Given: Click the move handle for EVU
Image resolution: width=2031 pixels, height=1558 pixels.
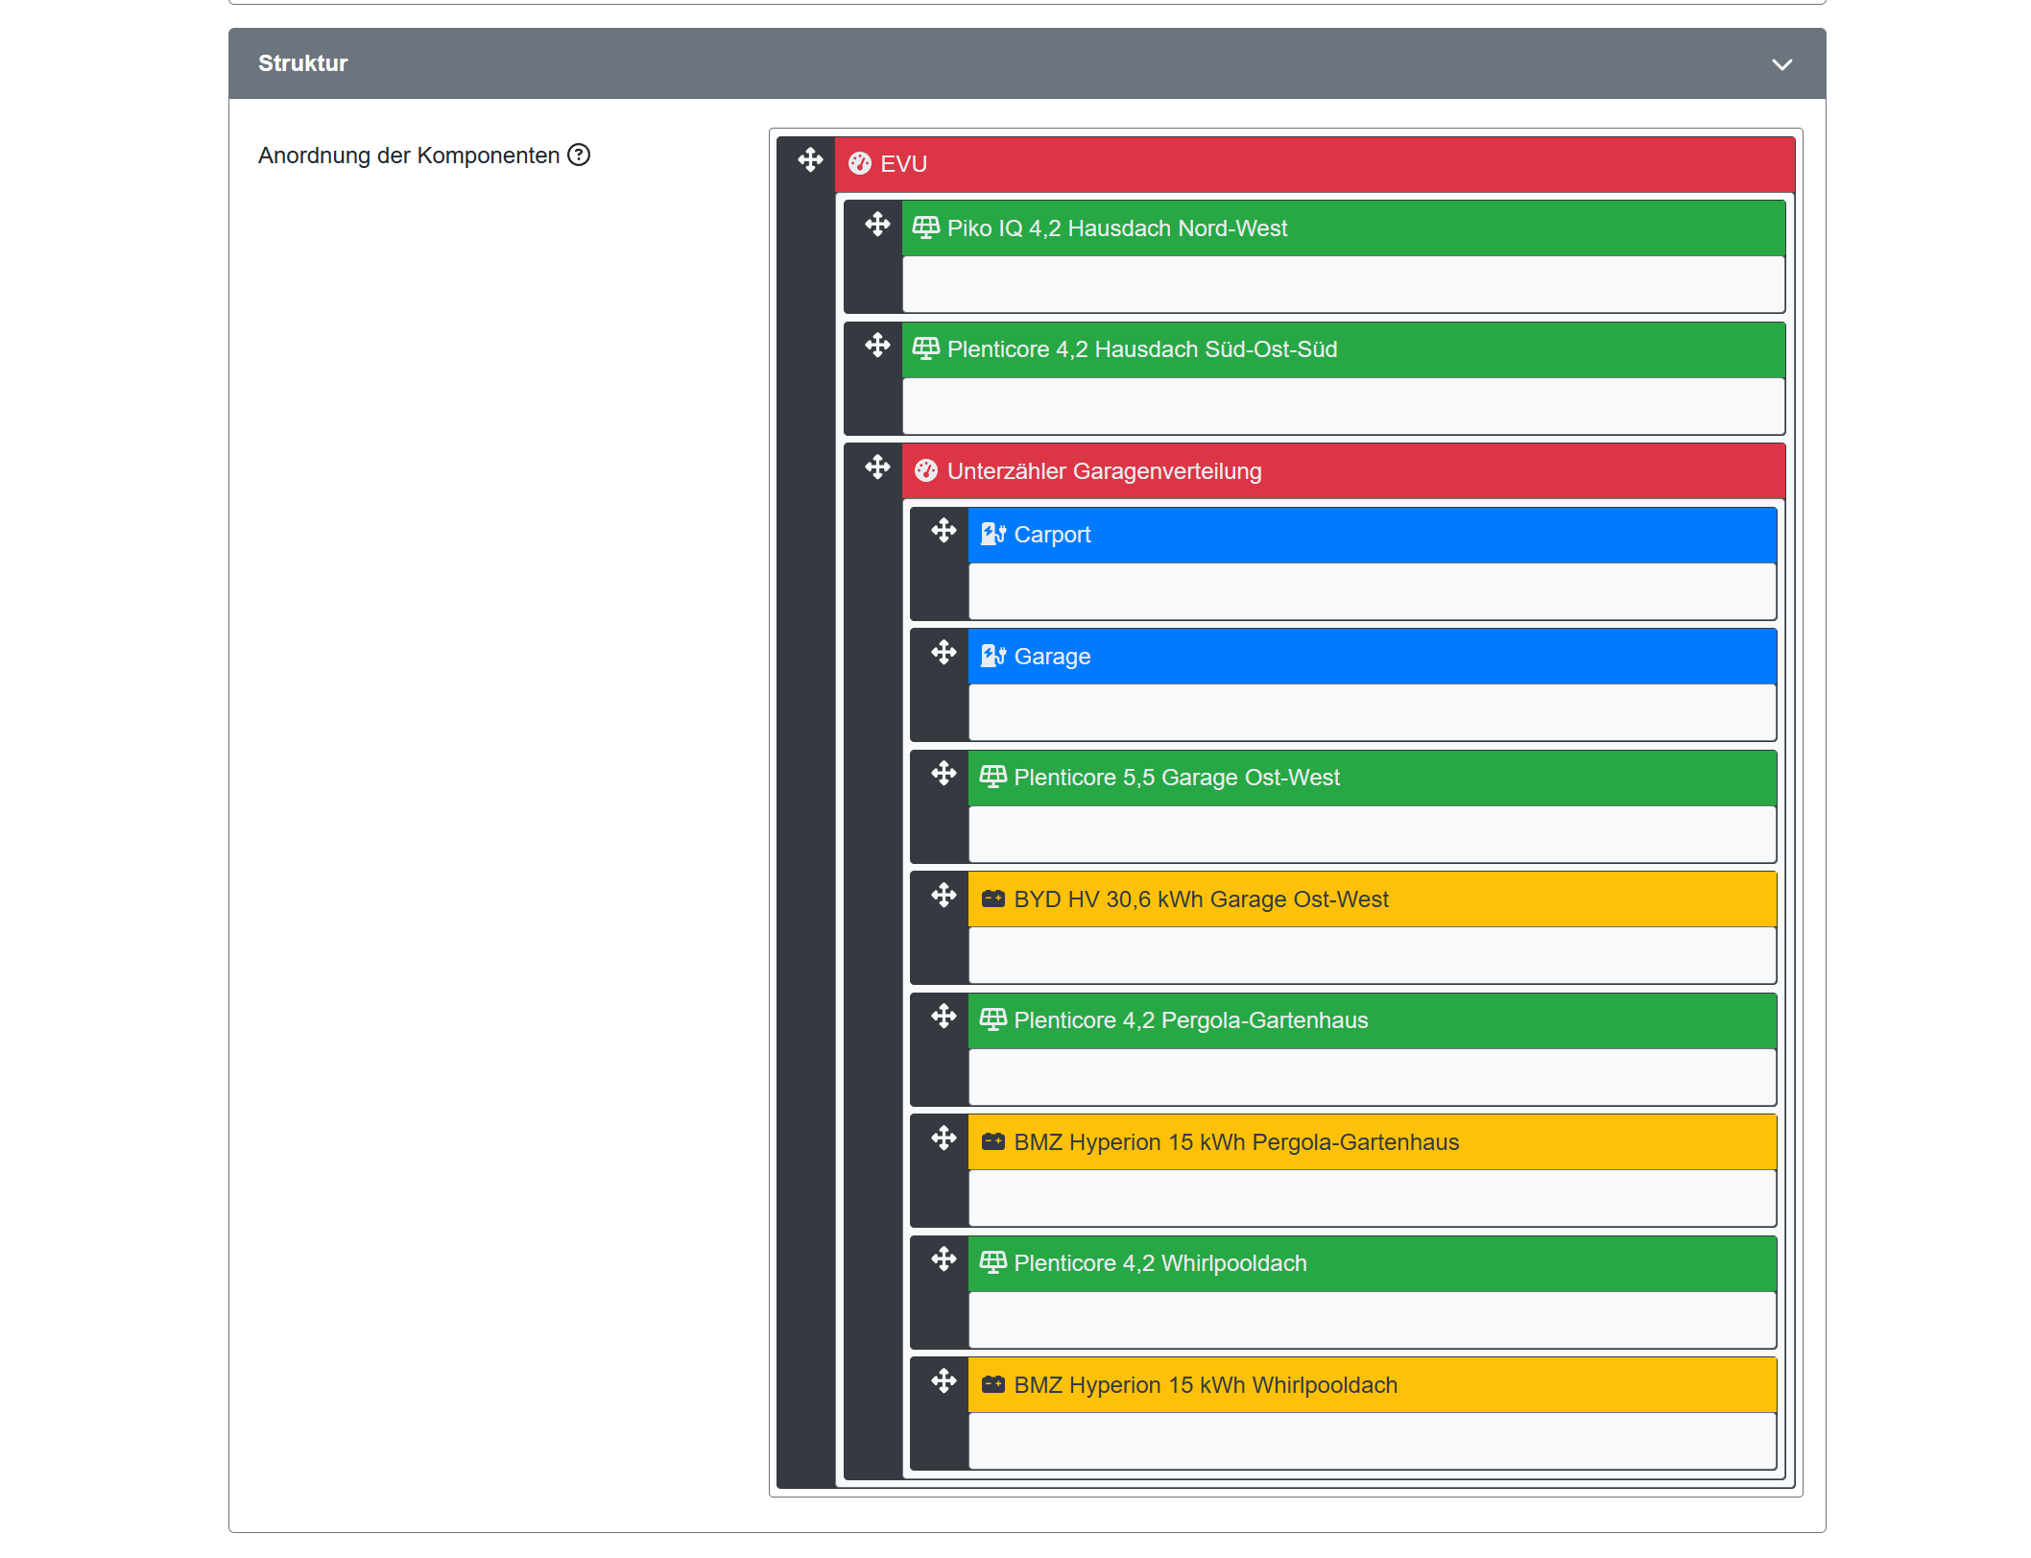Looking at the screenshot, I should (x=810, y=160).
